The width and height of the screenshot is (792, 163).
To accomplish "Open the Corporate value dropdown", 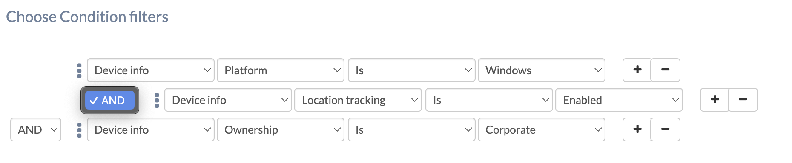I will (542, 129).
